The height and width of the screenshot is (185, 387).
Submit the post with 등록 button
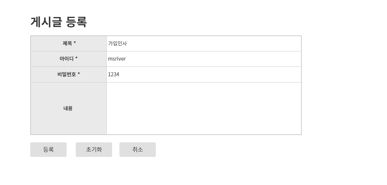[48, 150]
